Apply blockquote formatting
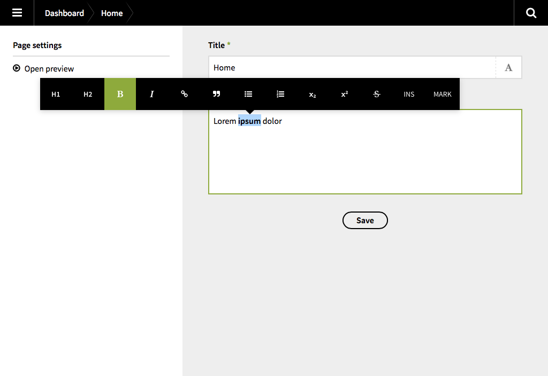 click(216, 94)
